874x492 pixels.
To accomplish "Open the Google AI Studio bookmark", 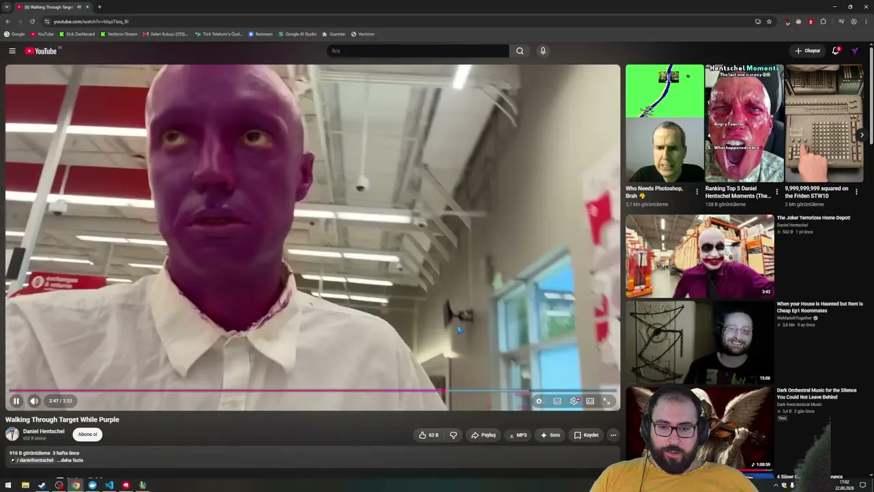I will 298,34.
